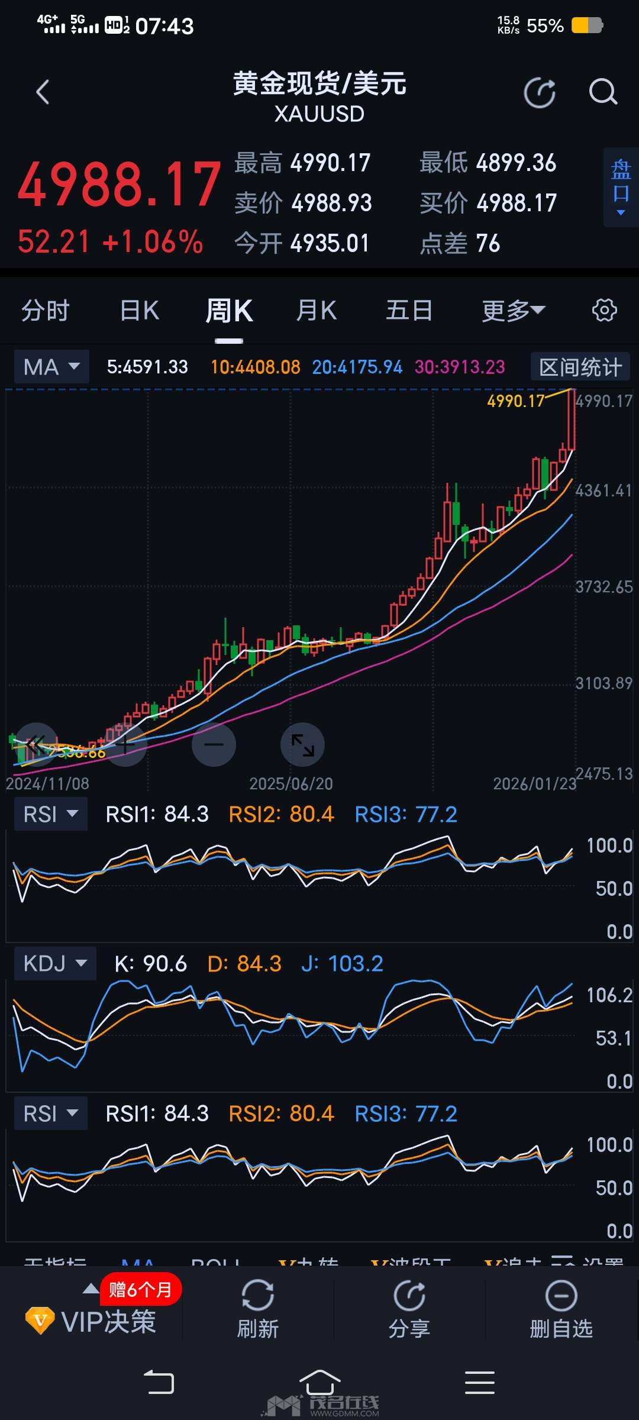Viewport: 639px width, 1420px height.
Task: Open the KDJ indicator dropdown
Action: (55, 964)
